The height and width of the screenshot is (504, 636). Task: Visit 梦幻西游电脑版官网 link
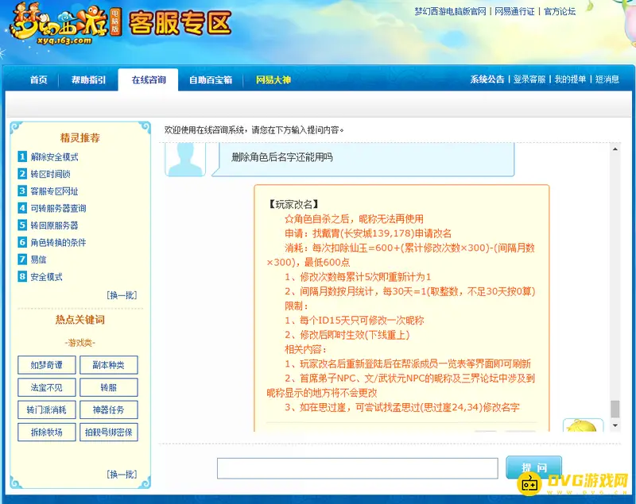(450, 11)
